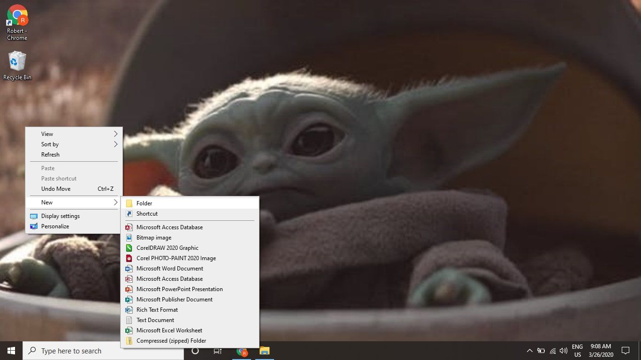This screenshot has height=360, width=641.
Task: Open the Task View taskbar icon
Action: pos(218,351)
